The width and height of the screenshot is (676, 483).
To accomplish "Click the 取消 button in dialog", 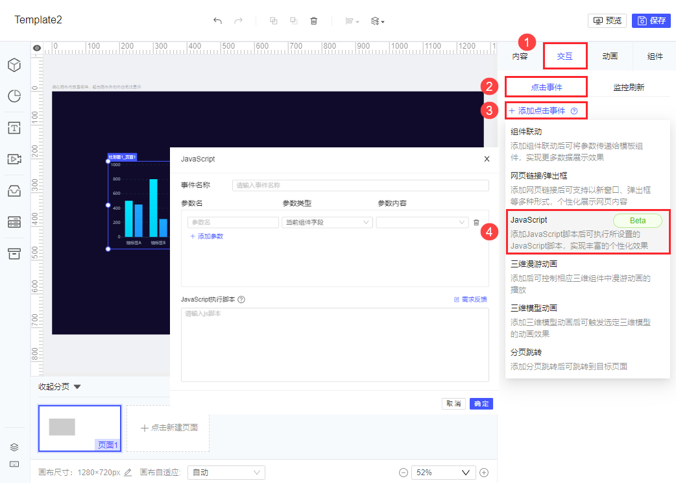I will 453,404.
